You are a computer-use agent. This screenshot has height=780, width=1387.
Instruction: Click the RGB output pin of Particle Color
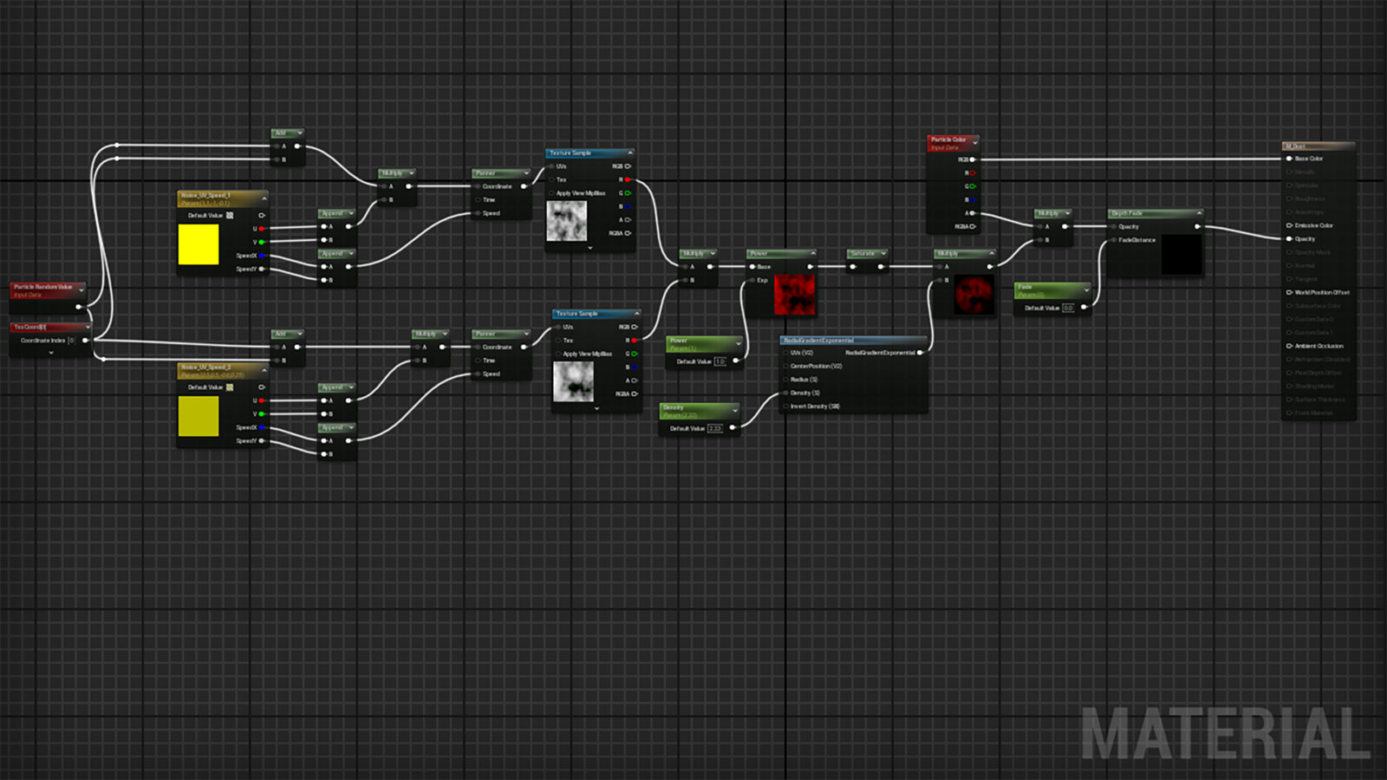pos(973,159)
